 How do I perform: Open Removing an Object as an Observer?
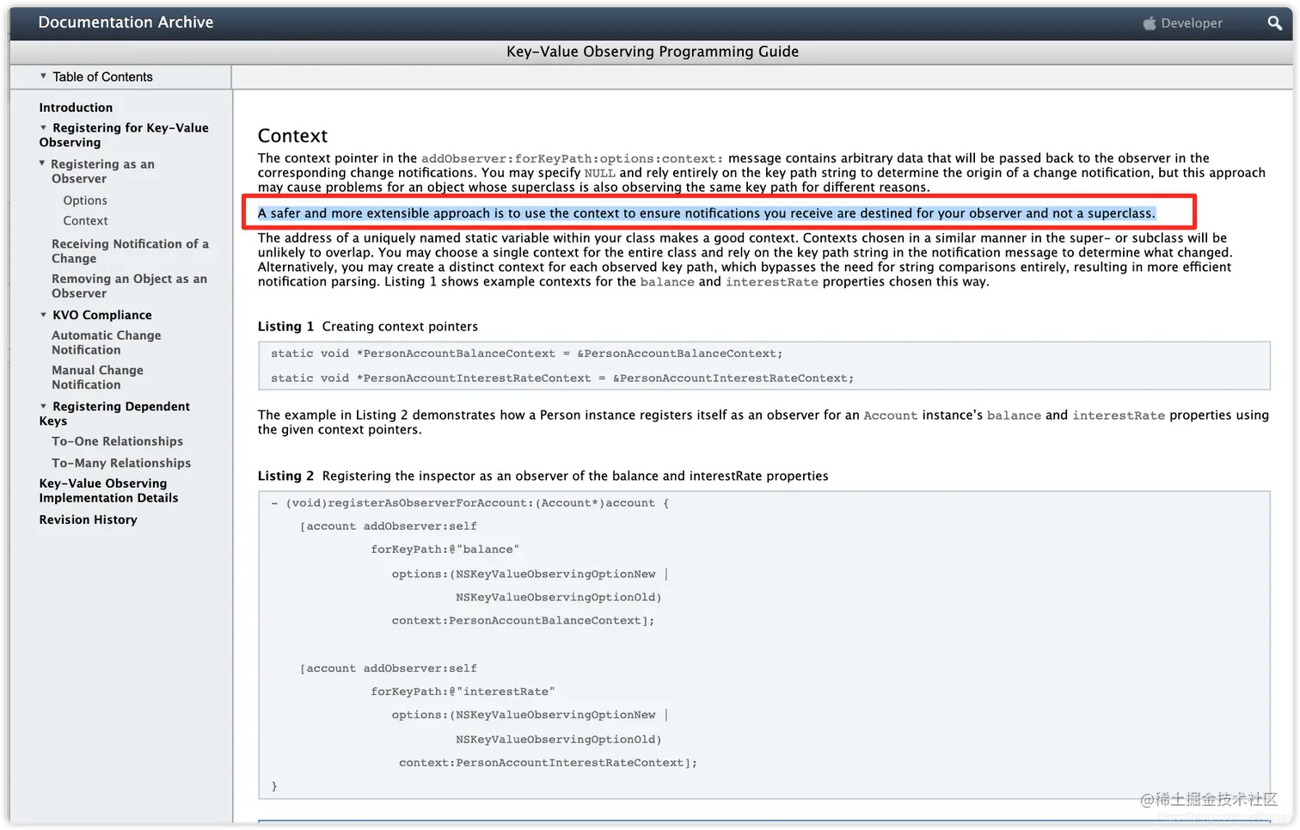[129, 286]
